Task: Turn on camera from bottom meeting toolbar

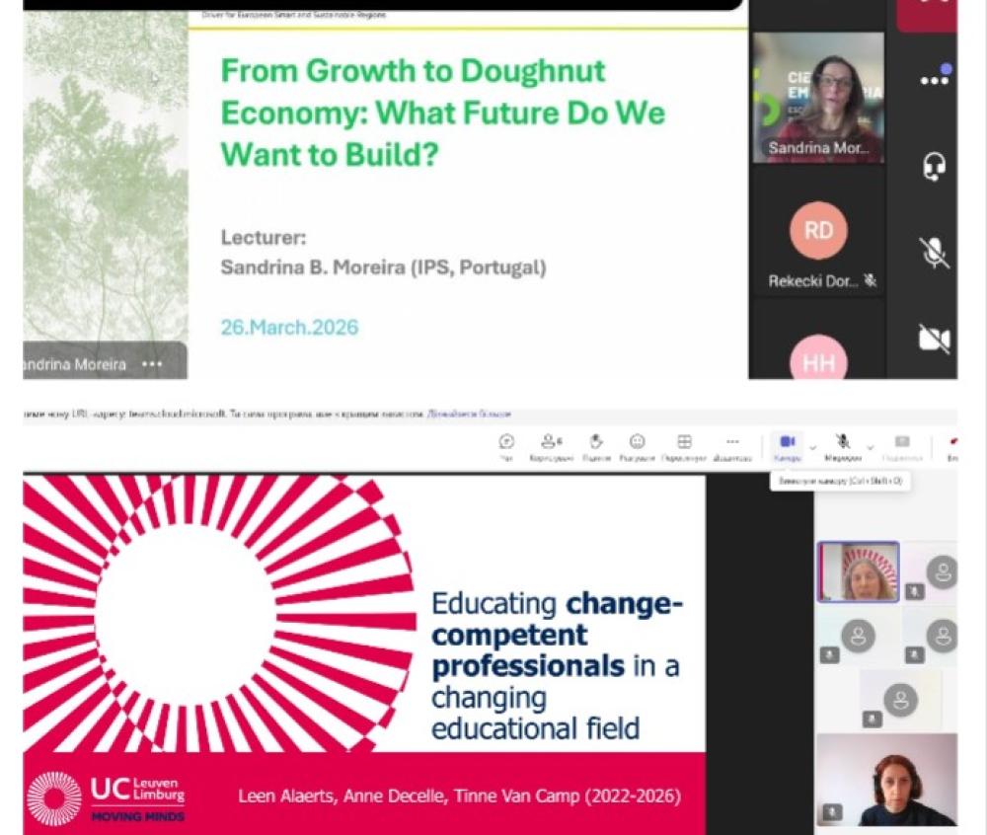Action: click(787, 445)
